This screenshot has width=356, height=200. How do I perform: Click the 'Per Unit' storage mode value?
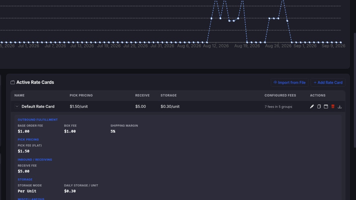click(27, 191)
